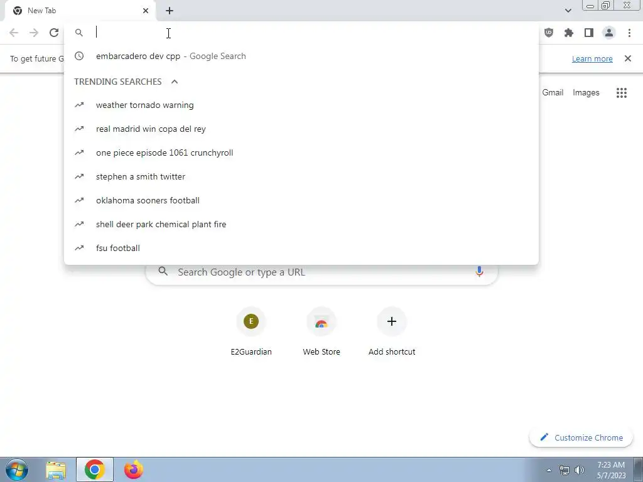Click the search magnifier icon in omnibox

coord(79,33)
